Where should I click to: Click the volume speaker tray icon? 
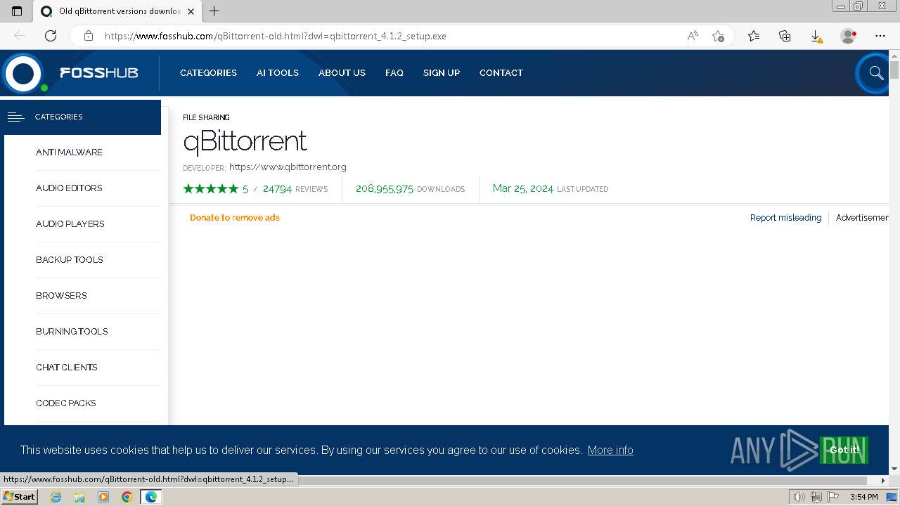[799, 497]
